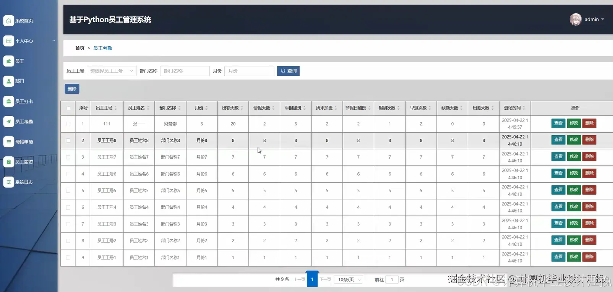The width and height of the screenshot is (613, 292).
Task: View details of 员工工号4 row
Action: click(558, 206)
